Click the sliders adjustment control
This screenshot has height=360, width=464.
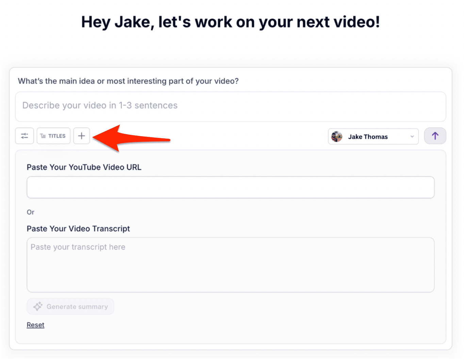[24, 136]
